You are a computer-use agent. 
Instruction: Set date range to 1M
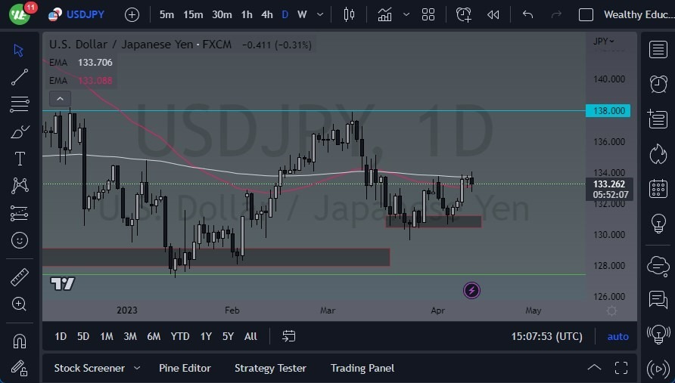coord(107,336)
